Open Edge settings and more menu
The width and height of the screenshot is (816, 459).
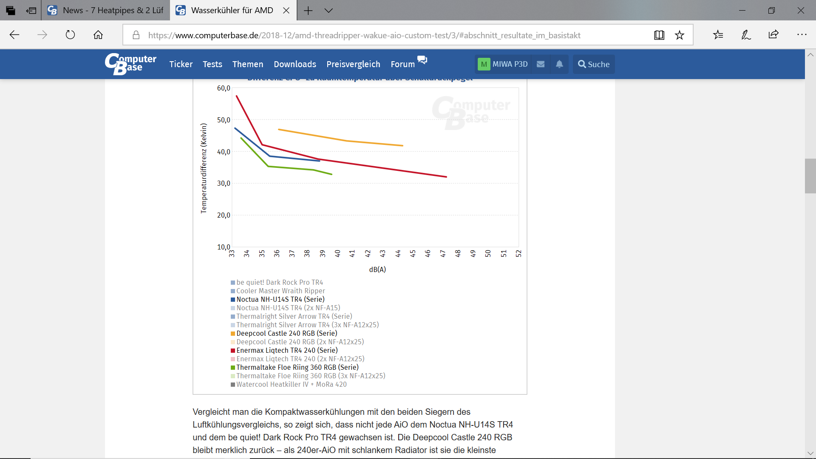coord(802,35)
